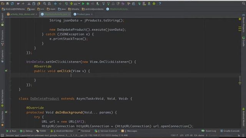The width and height of the screenshot is (246, 138).
Task: Click the Undo arrow icon
Action: 18,3
